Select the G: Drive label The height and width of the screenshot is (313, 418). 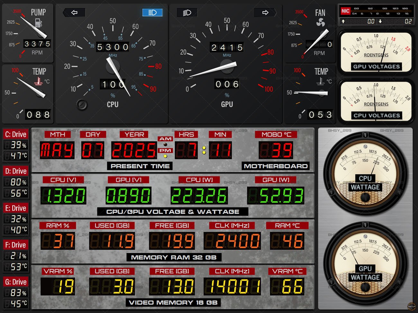click(16, 282)
